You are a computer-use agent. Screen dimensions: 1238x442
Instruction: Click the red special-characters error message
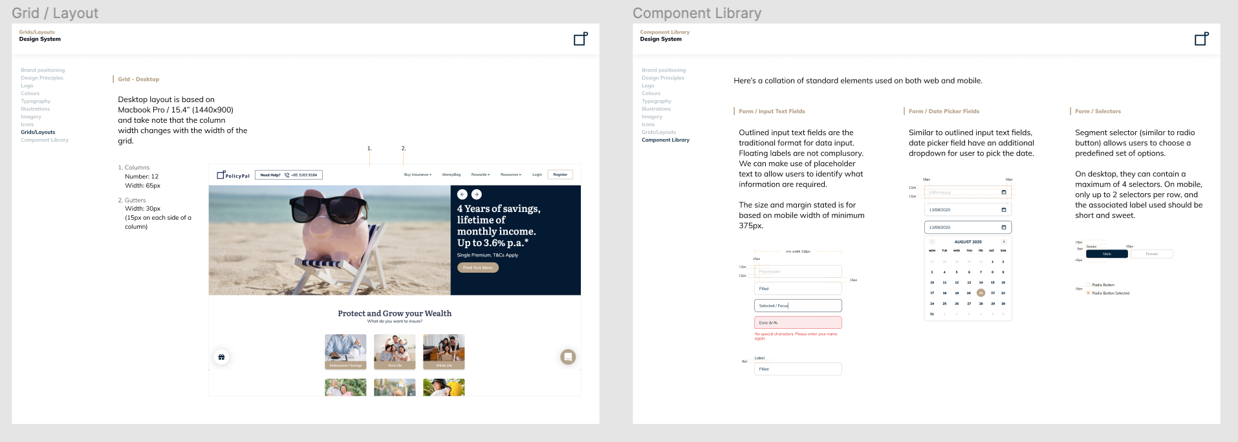pos(796,336)
